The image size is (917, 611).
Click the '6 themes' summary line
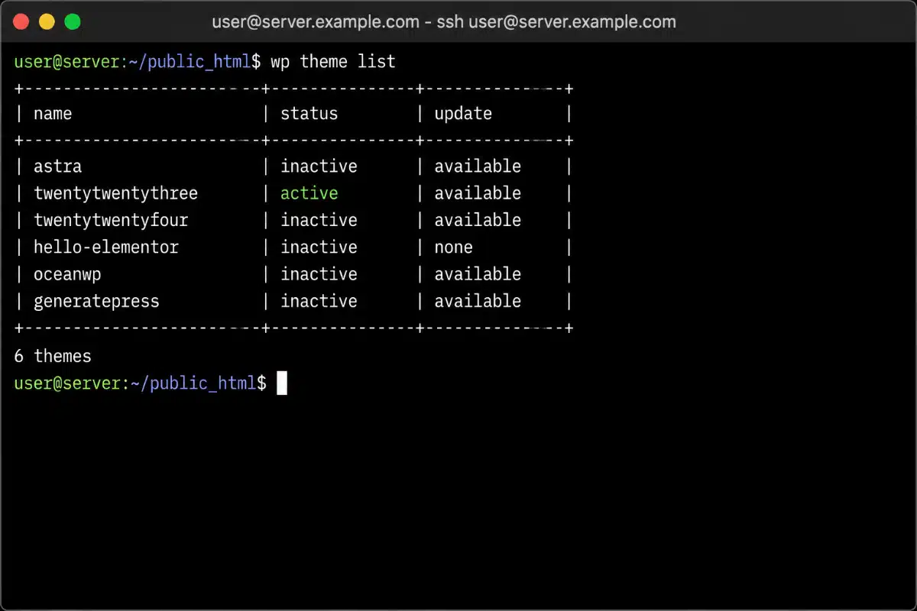click(53, 357)
